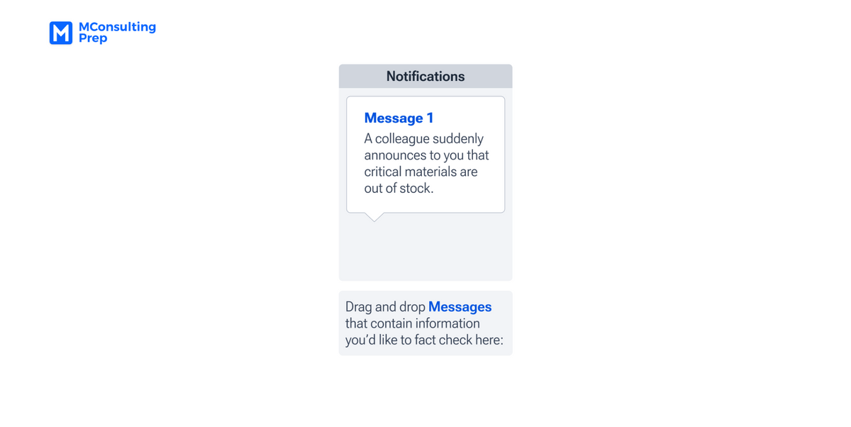Click the speech bubble tail under Message 1
Screen dimensions: 851x427
point(374,216)
